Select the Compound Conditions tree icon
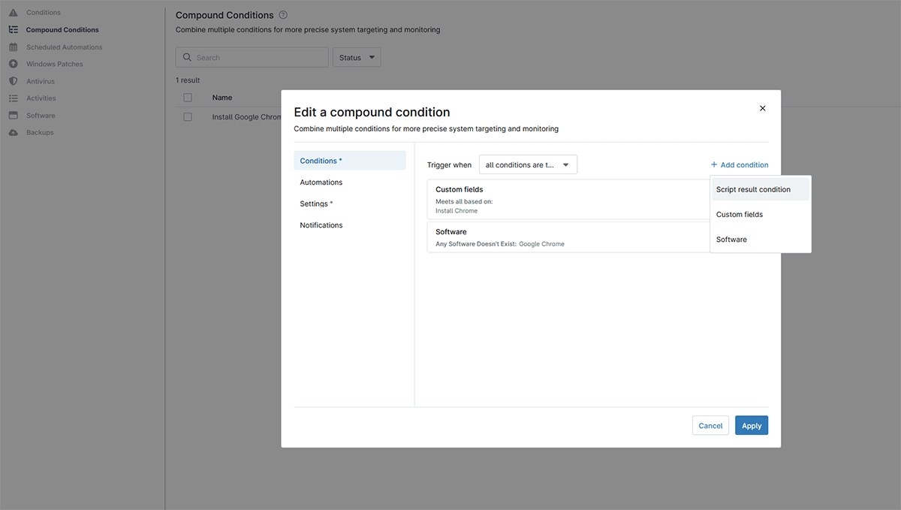The image size is (901, 510). [x=14, y=29]
